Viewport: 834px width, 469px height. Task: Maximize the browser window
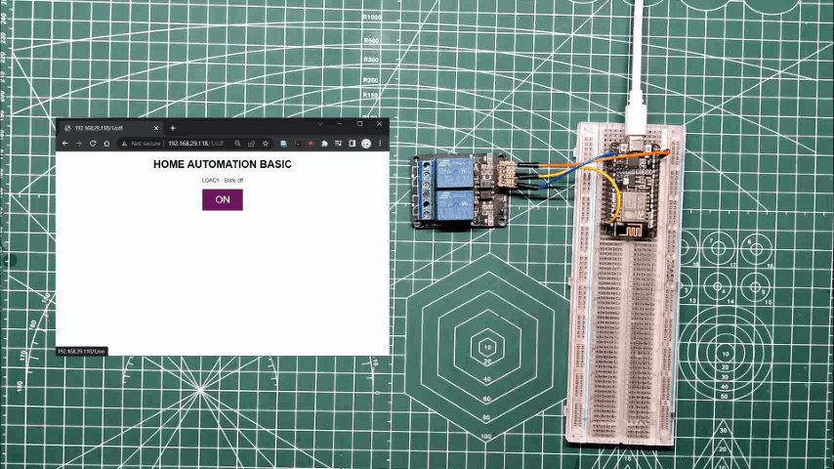[360, 123]
